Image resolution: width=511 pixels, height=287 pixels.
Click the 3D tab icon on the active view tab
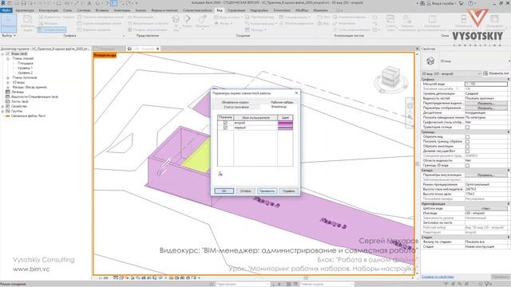[x=129, y=49]
